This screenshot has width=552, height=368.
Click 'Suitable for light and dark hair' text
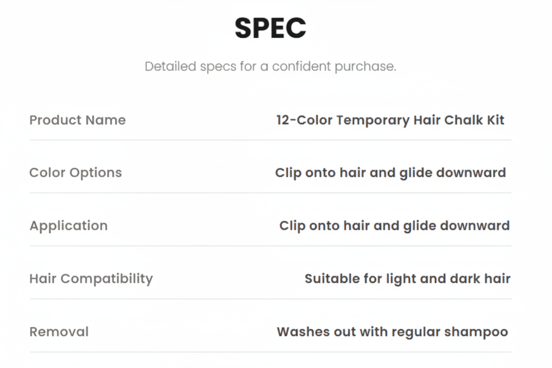point(407,279)
